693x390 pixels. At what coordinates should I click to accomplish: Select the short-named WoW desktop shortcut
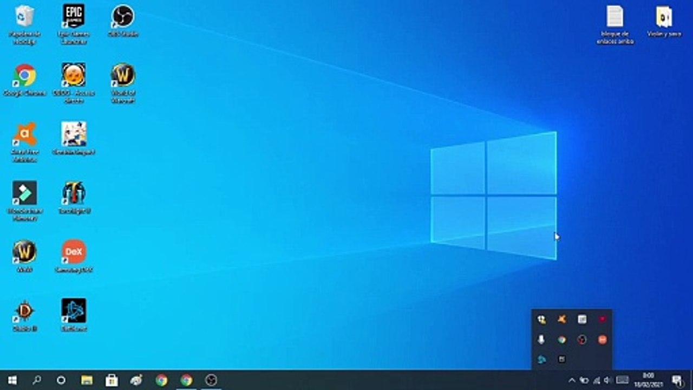pos(24,256)
